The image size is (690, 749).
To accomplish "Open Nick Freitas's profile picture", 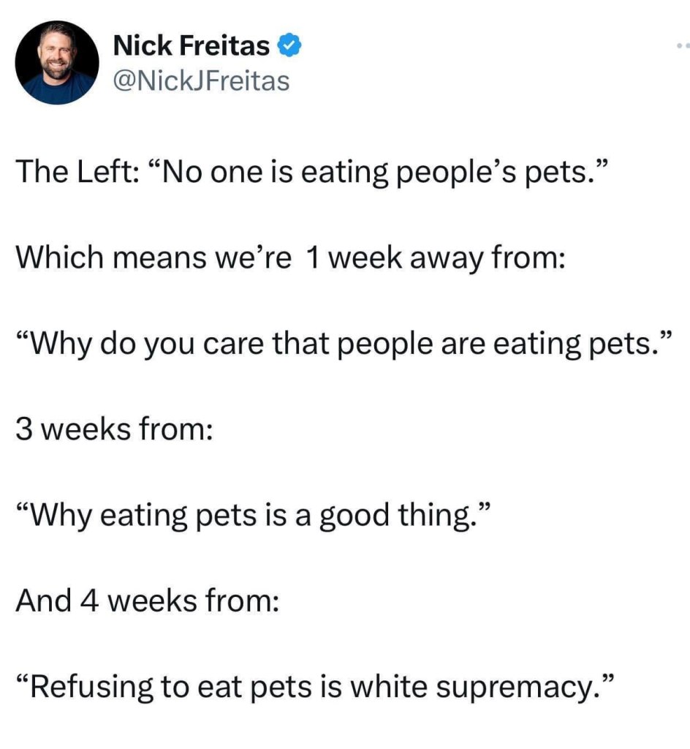I will point(57,62).
